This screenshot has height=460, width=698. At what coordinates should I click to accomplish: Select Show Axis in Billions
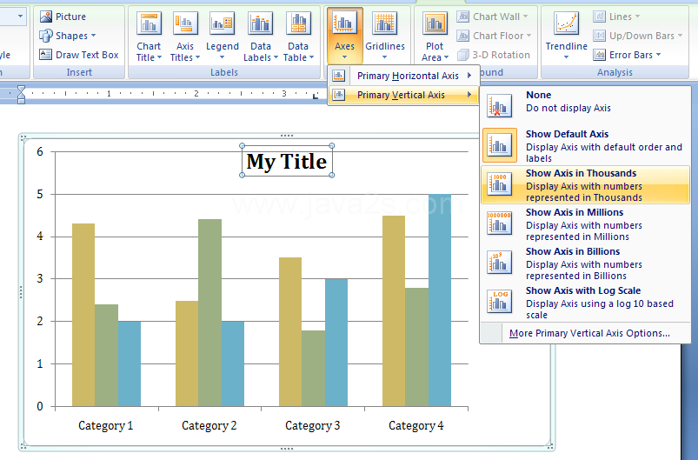click(585, 263)
